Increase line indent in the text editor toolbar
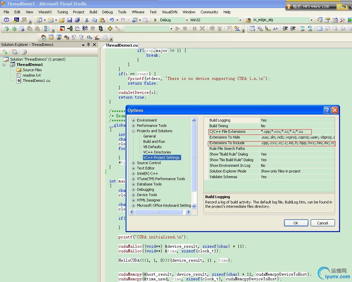The image size is (352, 282). [x=293, y=29]
